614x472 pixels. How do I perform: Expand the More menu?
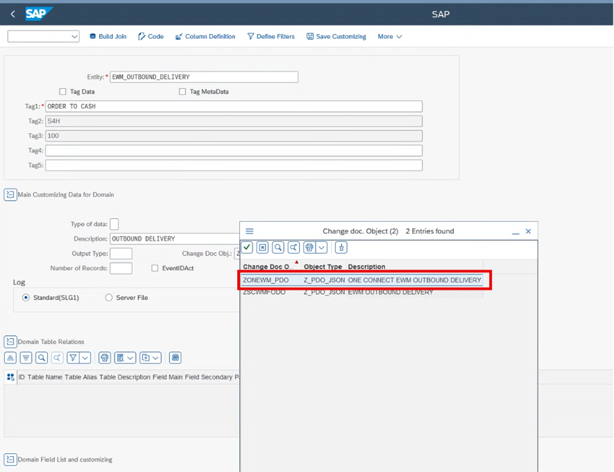tap(389, 37)
